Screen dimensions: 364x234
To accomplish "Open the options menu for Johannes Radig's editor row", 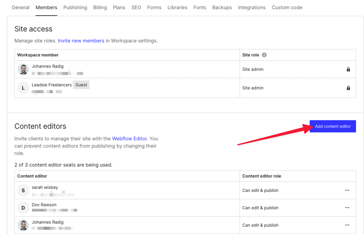I will (347, 225).
